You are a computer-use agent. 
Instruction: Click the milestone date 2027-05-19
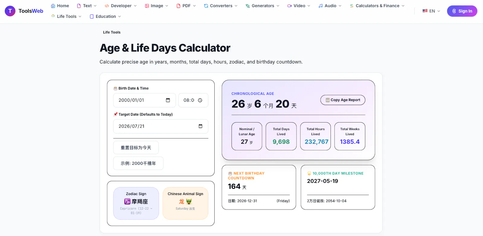click(322, 181)
